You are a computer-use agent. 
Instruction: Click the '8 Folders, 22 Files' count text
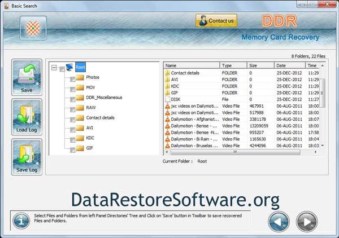coord(308,56)
